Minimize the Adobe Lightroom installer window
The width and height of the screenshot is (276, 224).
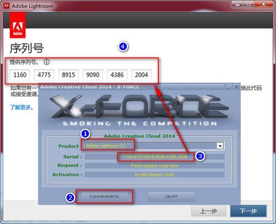(237, 4)
